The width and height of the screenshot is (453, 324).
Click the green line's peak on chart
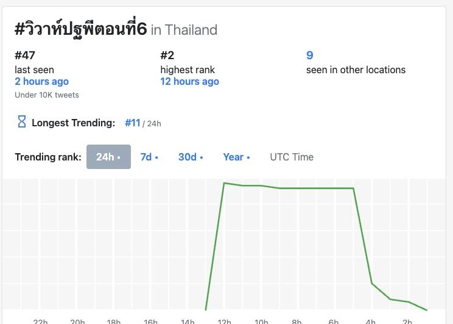(225, 183)
